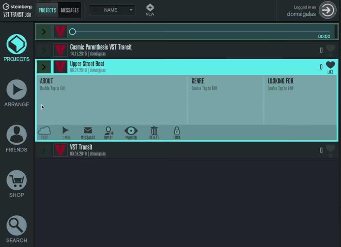Image resolution: width=341 pixels, height=247 pixels.
Task: Open Messages envelope for Upper Street Beat
Action: click(x=88, y=133)
